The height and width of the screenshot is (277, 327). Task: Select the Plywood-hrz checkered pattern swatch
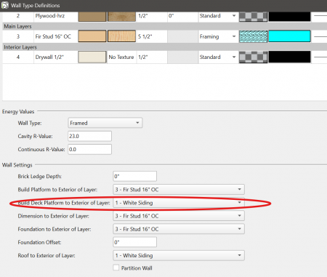click(x=254, y=17)
